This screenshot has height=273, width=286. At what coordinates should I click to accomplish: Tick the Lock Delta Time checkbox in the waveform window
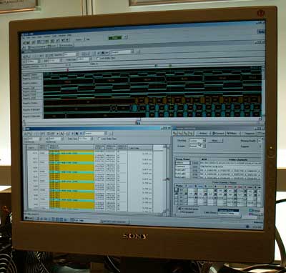98,59
